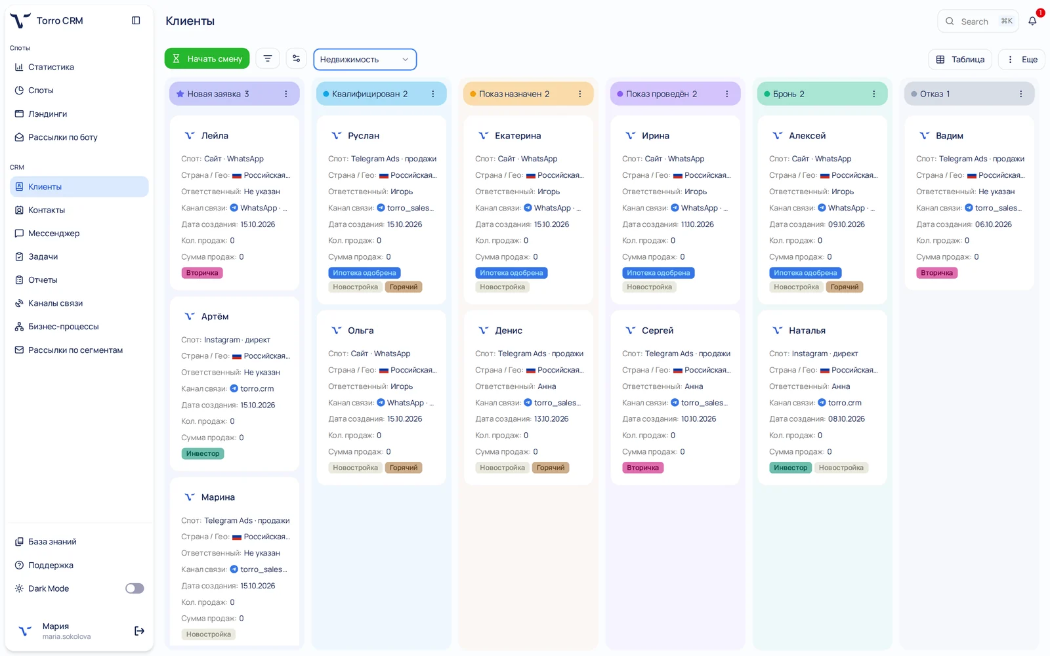1050x656 pixels.
Task: Open Поддержка link
Action: click(x=79, y=565)
